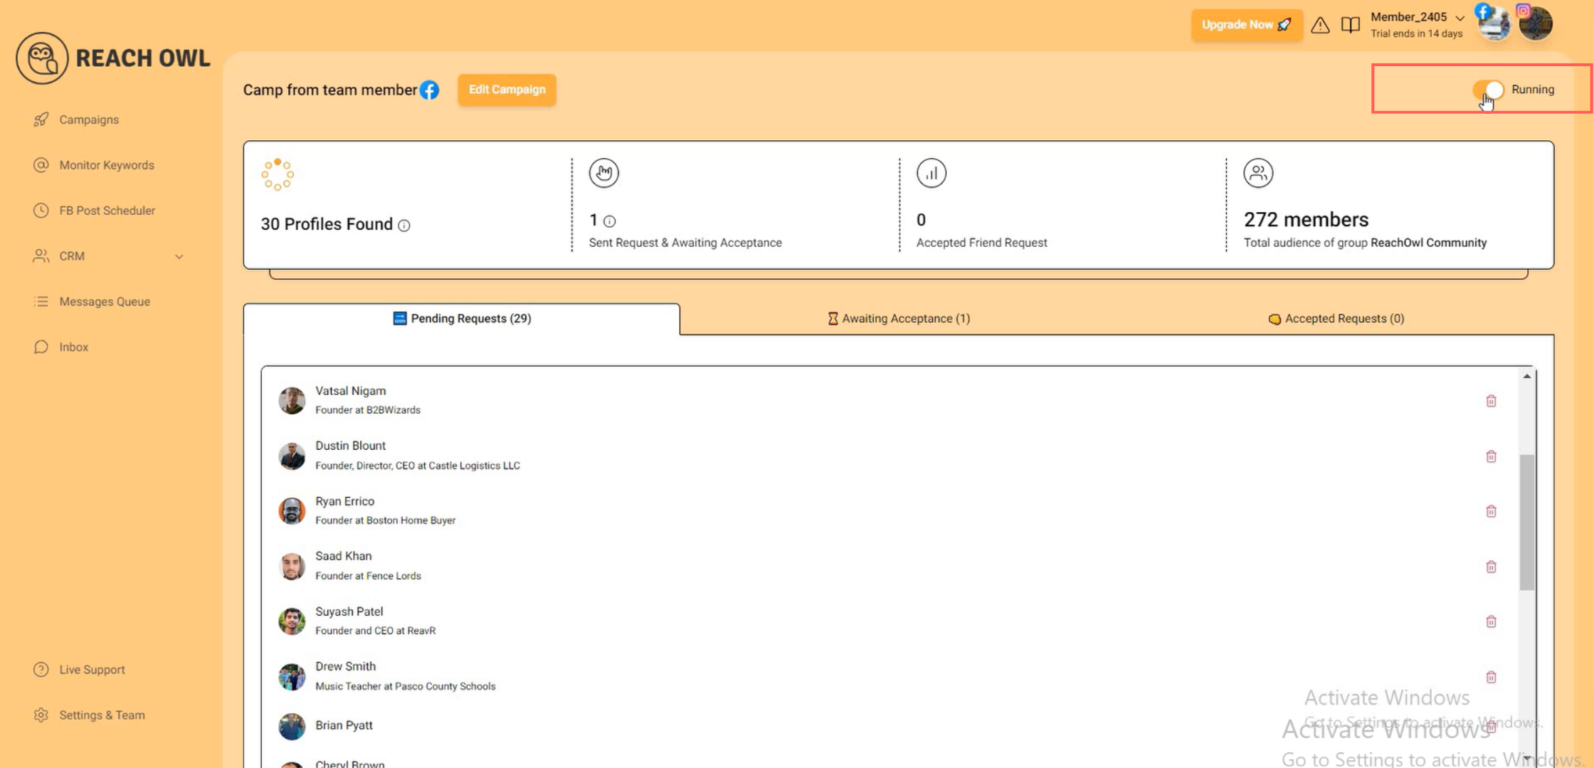Click the accepted request chart icon

click(931, 173)
